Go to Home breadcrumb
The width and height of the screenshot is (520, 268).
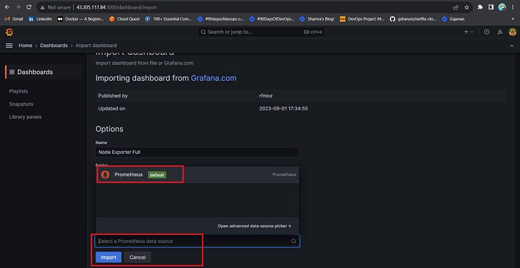pyautogui.click(x=25, y=45)
